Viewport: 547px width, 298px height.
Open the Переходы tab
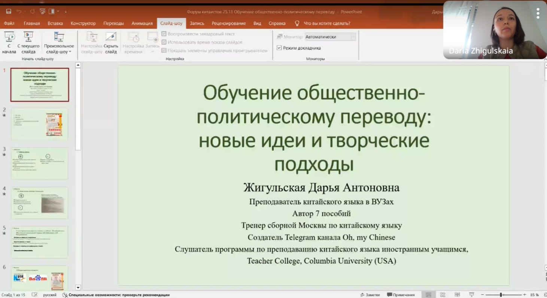click(113, 23)
